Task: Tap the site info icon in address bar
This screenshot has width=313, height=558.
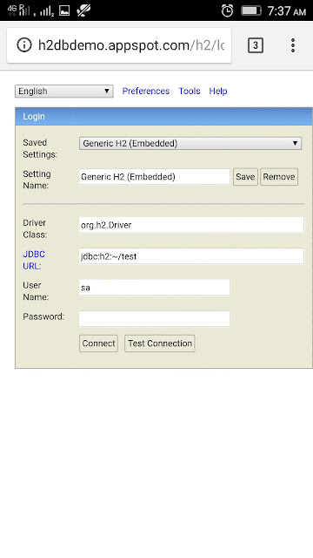Action: click(x=24, y=45)
